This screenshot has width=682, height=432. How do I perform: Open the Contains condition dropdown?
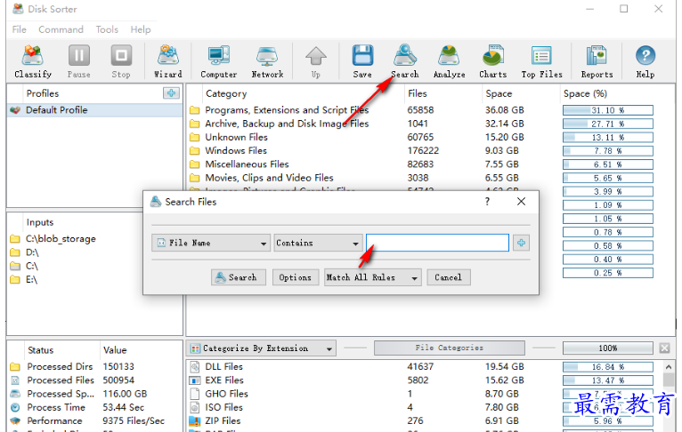coord(318,243)
